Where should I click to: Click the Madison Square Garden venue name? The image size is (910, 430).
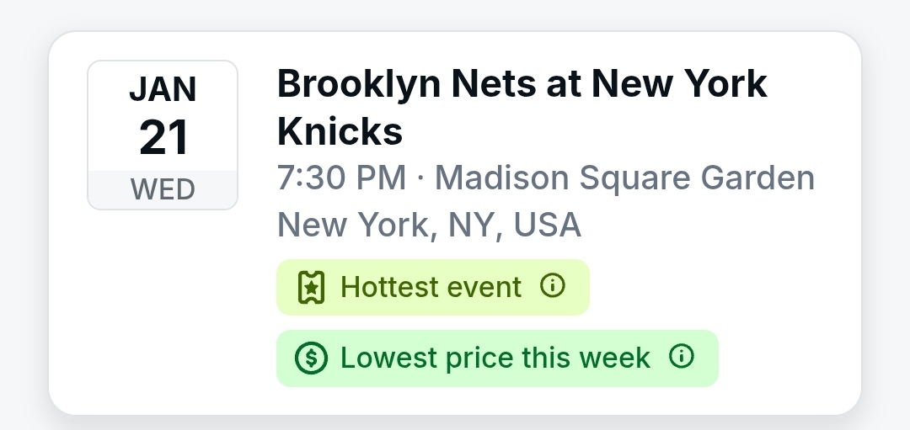coord(624,178)
